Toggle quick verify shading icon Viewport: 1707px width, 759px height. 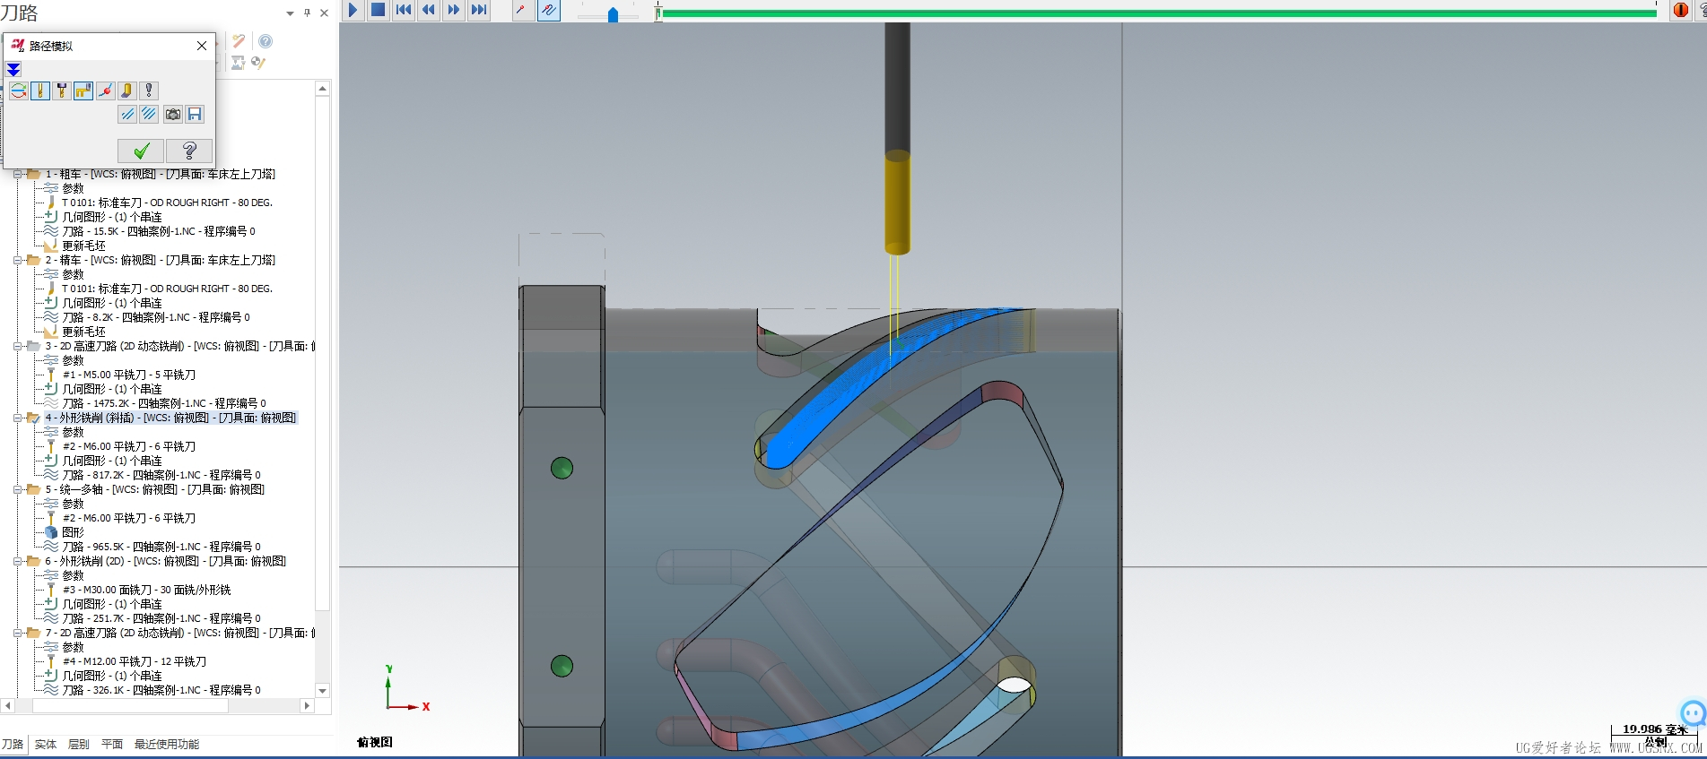126,91
